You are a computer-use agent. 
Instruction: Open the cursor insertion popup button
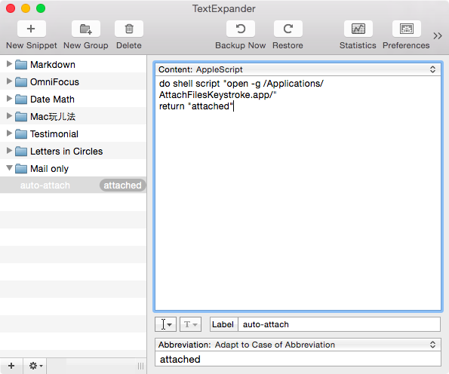pyautogui.click(x=165, y=324)
